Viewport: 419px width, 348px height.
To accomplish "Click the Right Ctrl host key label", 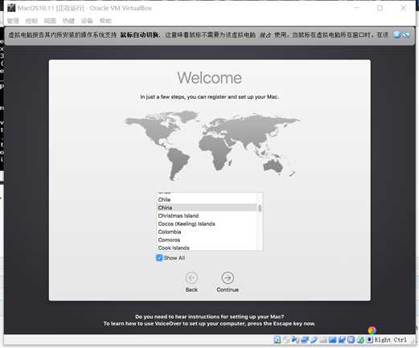I will tap(390, 340).
